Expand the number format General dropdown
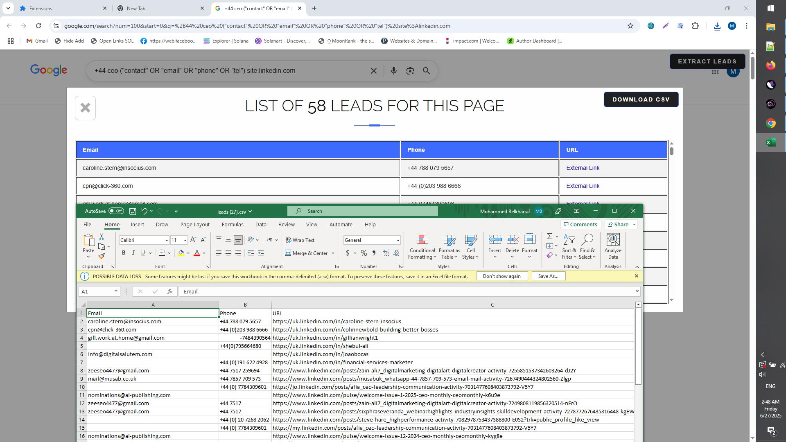Viewport: 786px width, 442px height. click(398, 240)
